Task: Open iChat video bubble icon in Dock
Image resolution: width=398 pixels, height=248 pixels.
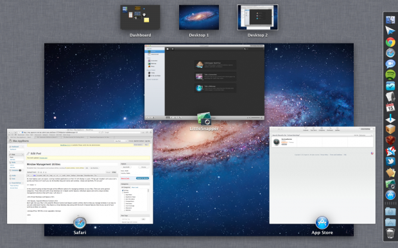Action: tap(390, 63)
